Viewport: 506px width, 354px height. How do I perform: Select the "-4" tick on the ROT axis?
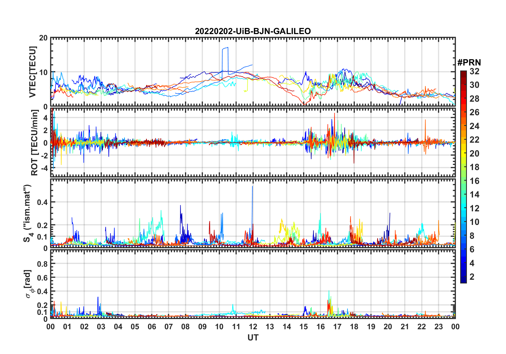point(44,168)
